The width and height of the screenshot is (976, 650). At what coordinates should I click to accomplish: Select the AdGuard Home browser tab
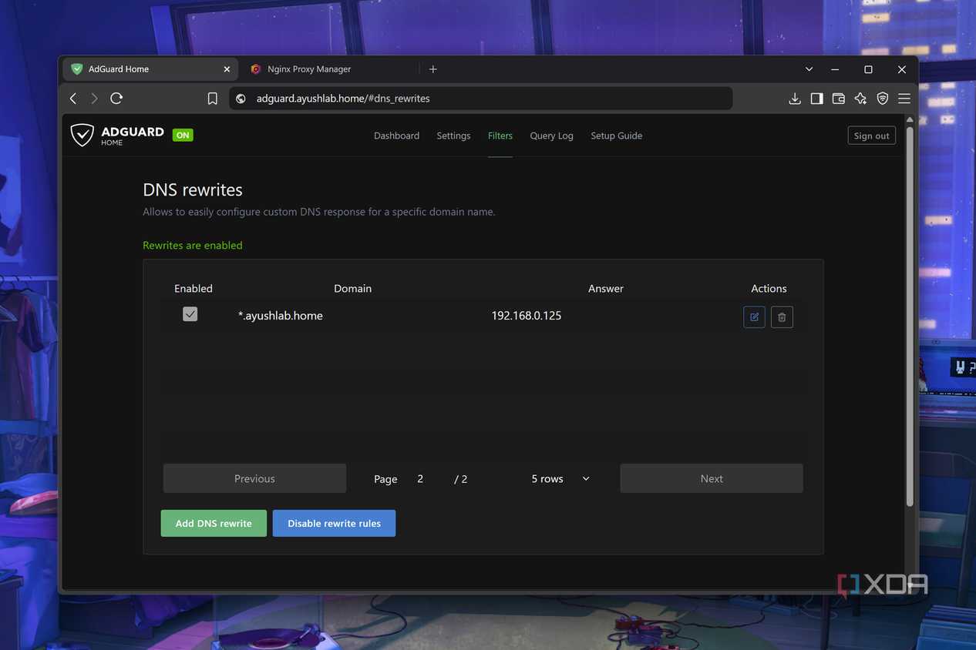pos(150,69)
